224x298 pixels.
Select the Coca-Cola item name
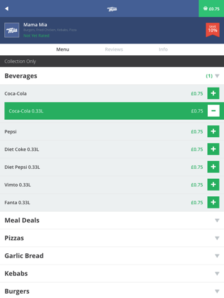[16, 94]
